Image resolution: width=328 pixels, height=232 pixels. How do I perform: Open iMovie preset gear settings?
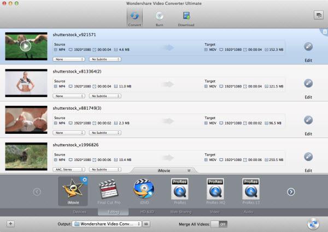point(85,180)
